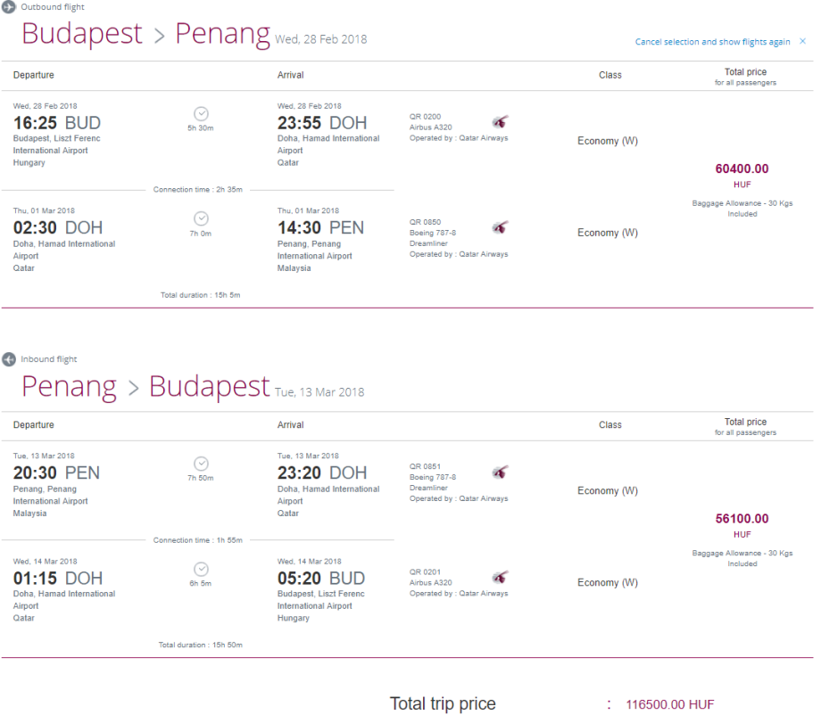821x715 pixels.
Task: Click clock icon for 6h 5m flight
Action: coord(201,569)
